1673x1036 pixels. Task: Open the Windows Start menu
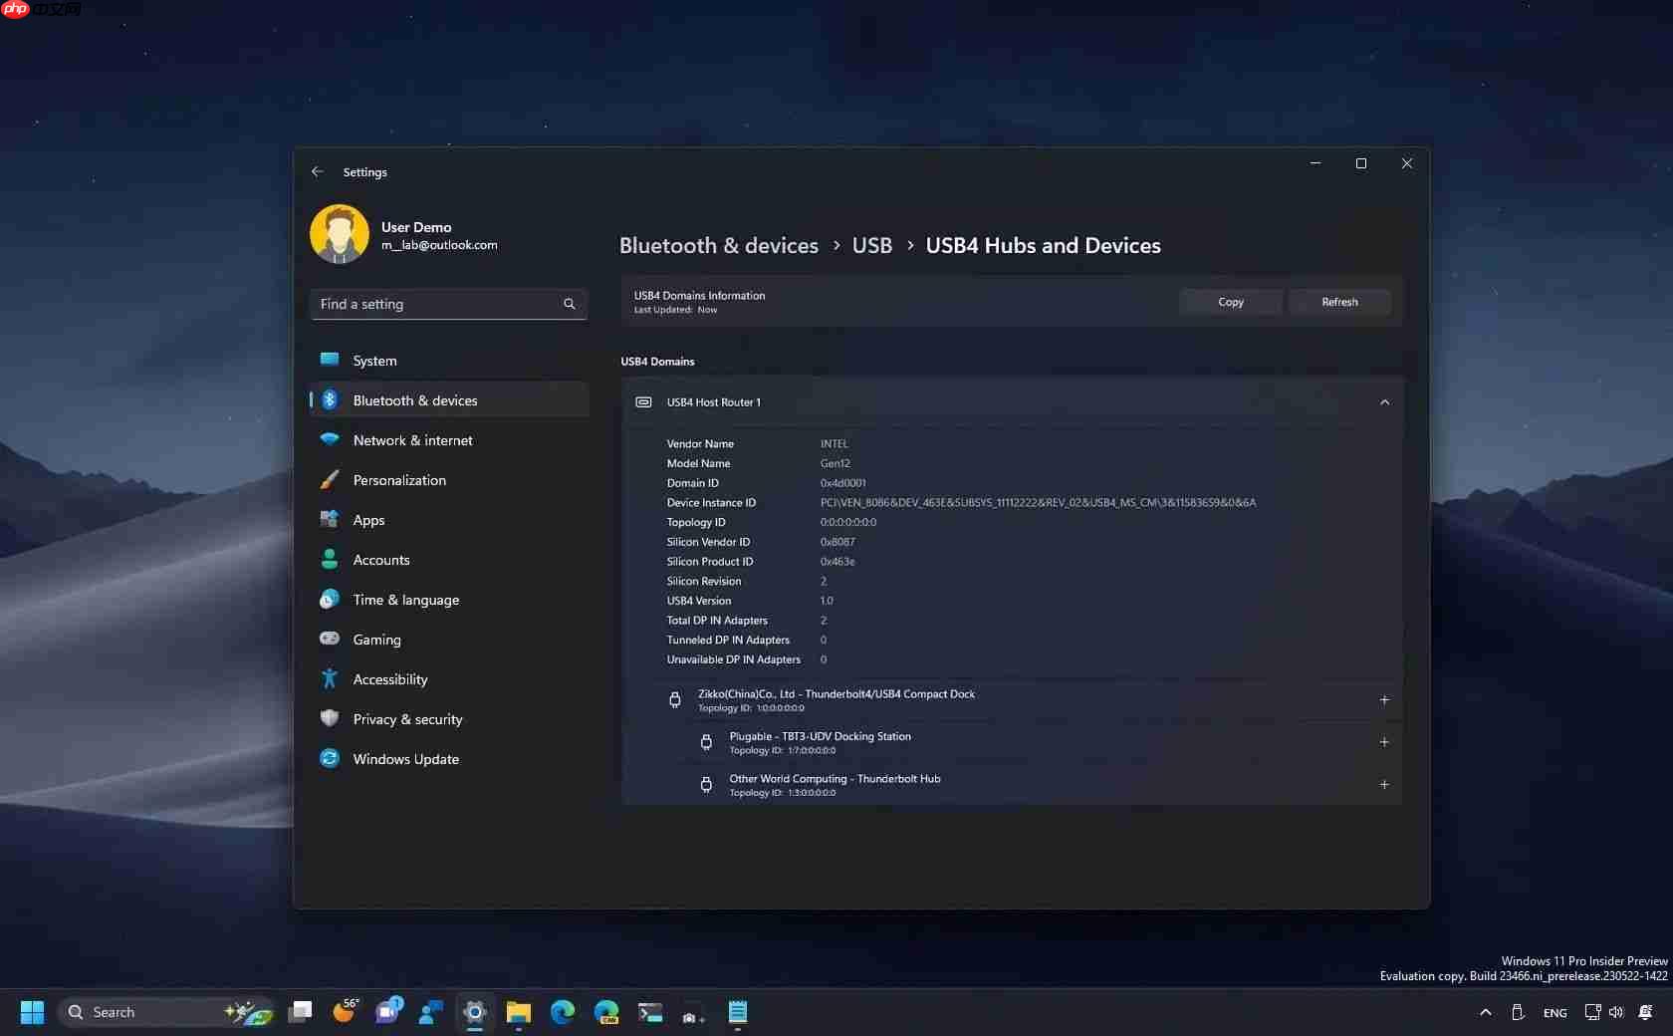[32, 1012]
